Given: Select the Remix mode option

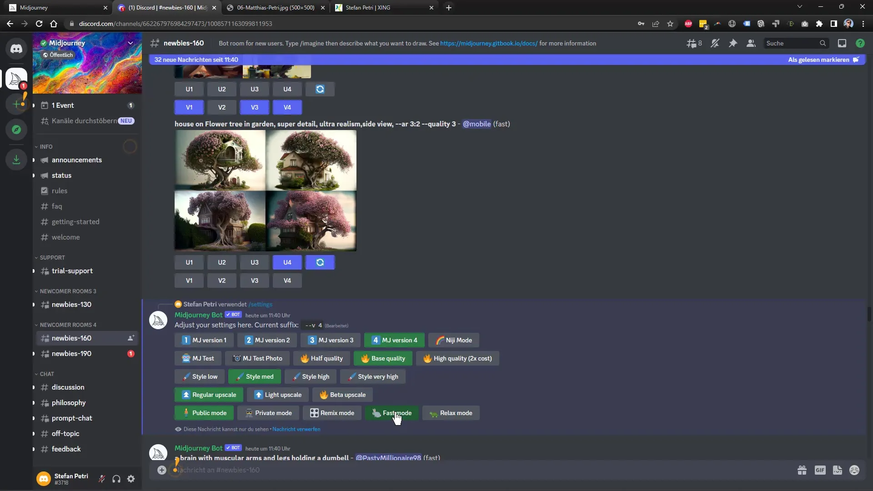Looking at the screenshot, I should [333, 413].
